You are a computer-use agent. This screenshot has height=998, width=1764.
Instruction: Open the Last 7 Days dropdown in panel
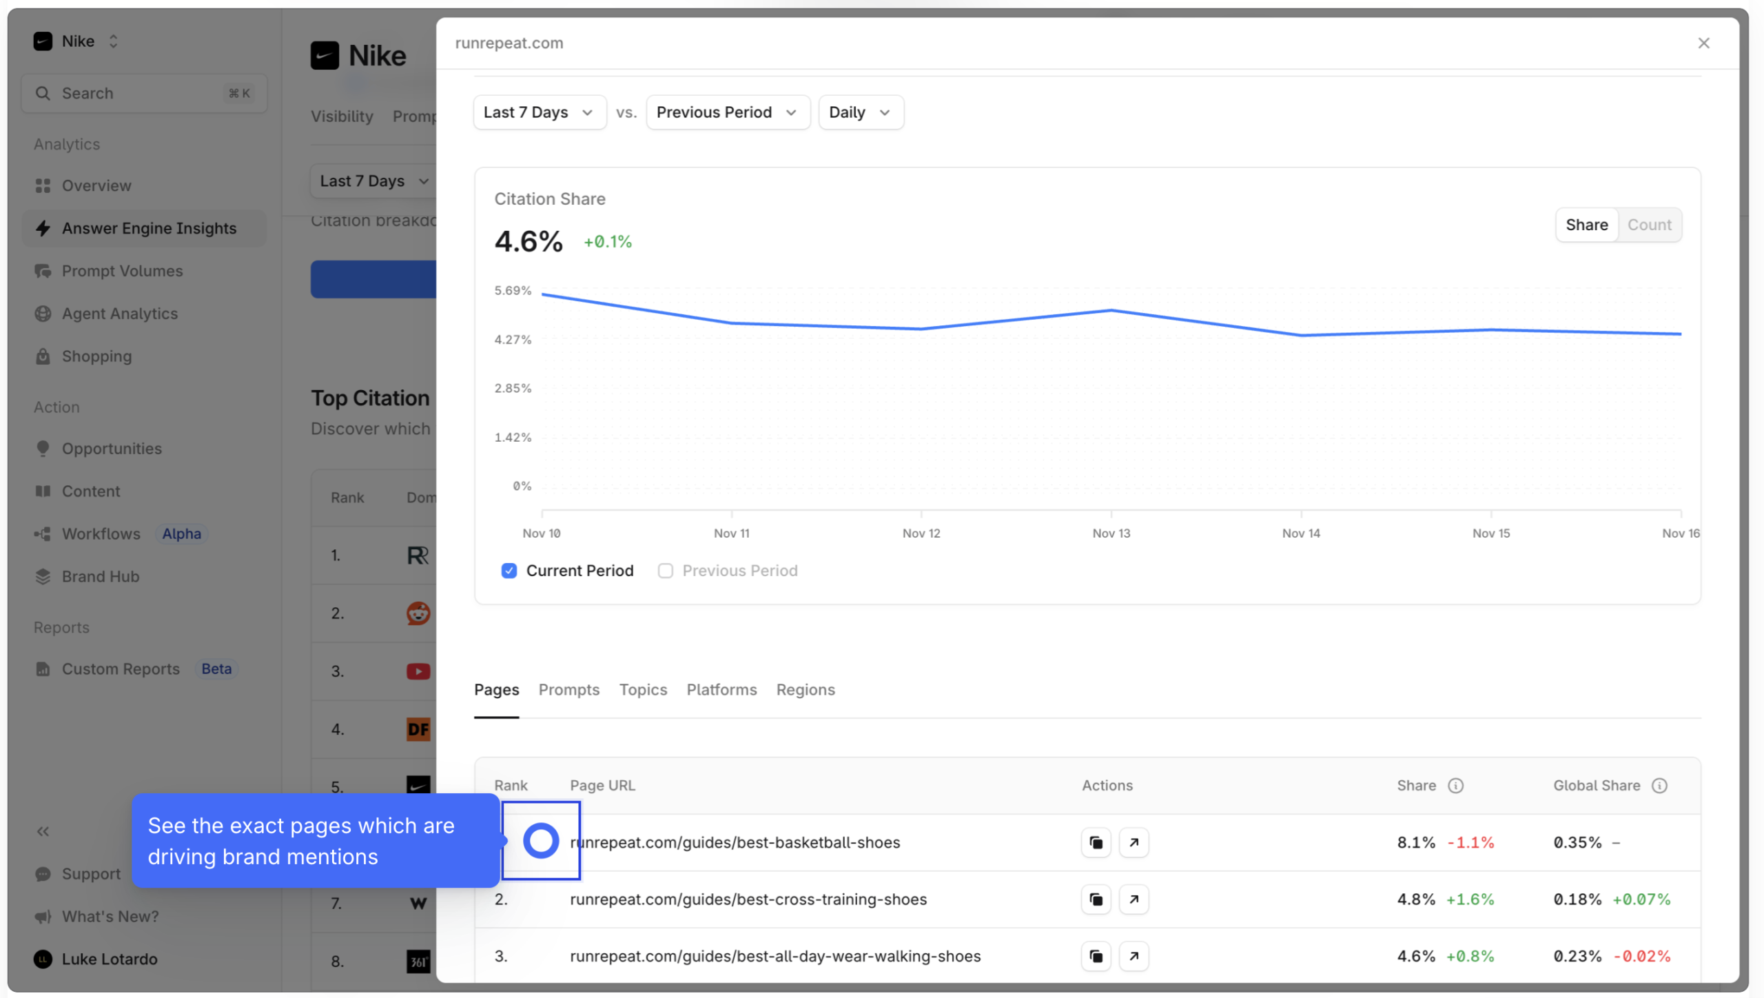[x=540, y=112]
